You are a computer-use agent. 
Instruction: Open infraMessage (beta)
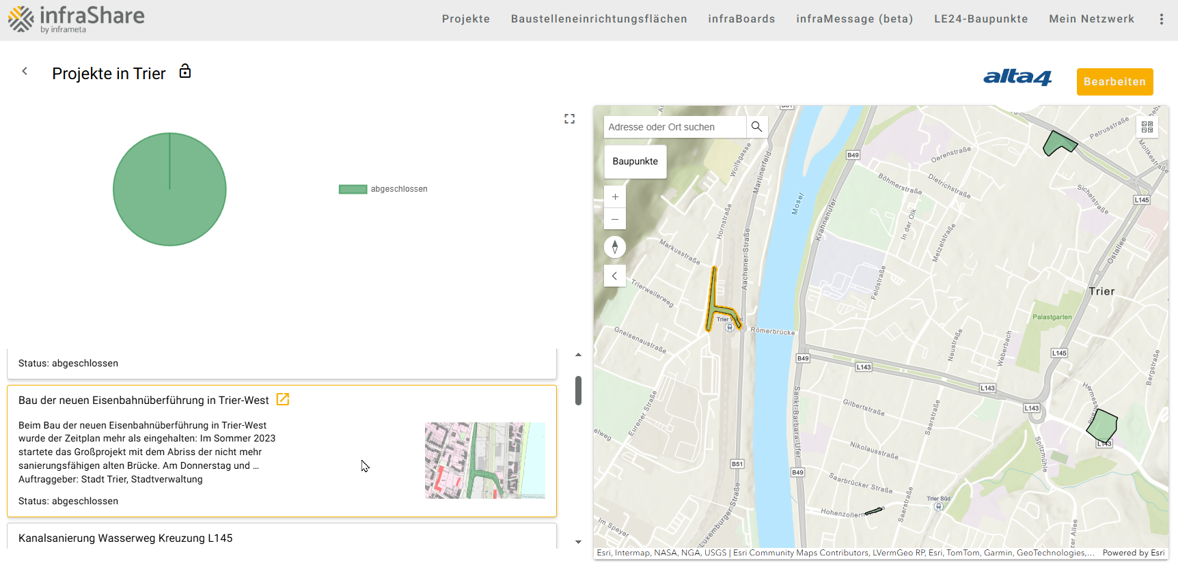pos(855,19)
